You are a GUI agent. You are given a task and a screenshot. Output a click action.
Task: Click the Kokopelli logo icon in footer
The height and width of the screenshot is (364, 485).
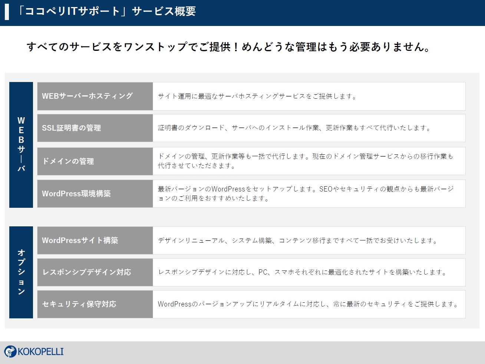coord(10,351)
